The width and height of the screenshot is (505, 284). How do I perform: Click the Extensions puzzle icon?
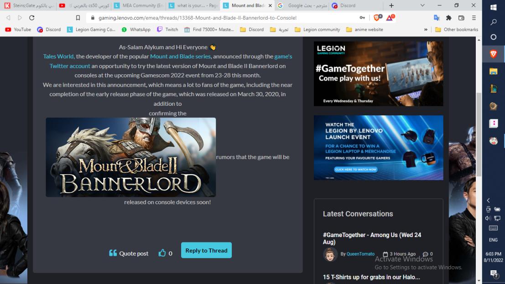click(x=448, y=17)
